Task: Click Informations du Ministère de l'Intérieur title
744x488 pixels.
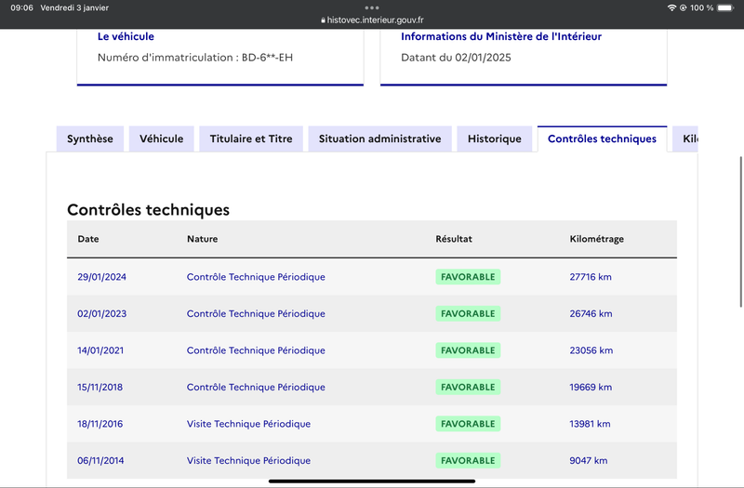Action: 501,36
